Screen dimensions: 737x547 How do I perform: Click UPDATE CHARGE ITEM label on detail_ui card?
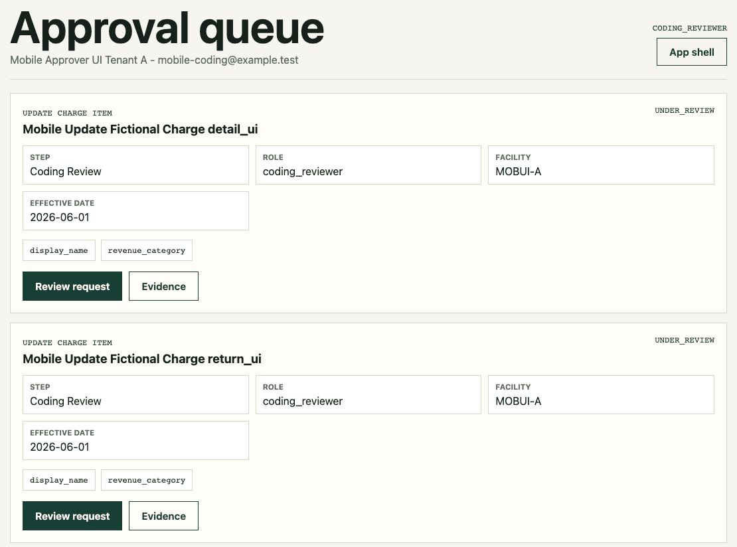67,114
